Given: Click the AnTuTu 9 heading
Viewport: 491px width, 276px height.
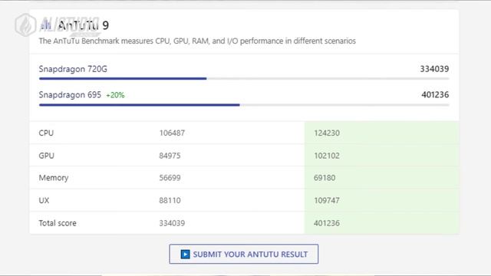Looking at the screenshot, I should [84, 25].
